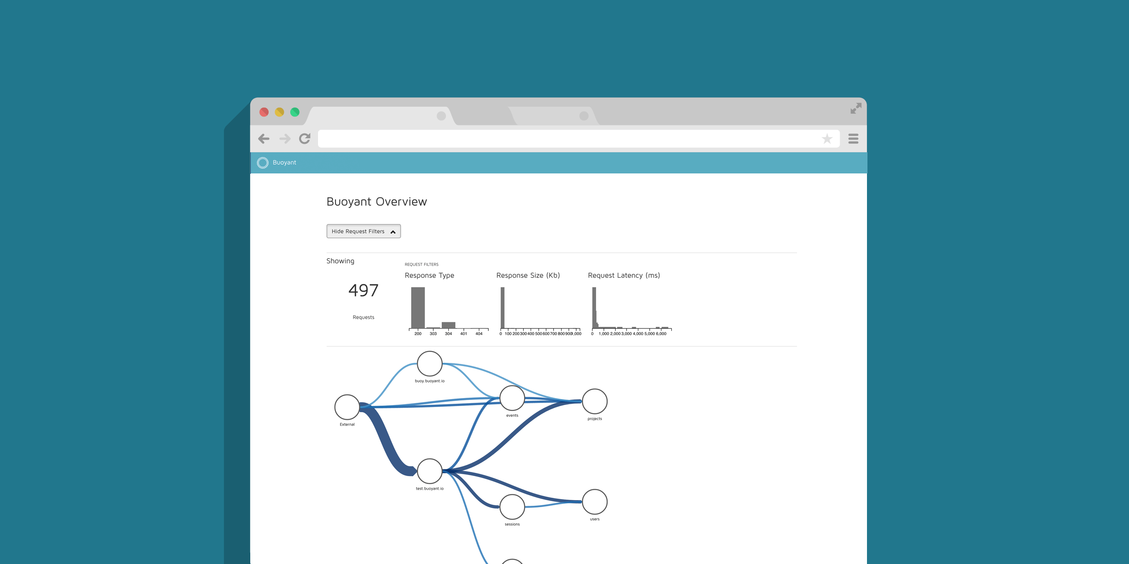1129x564 pixels.
Task: Bookmark the page with the star icon
Action: [x=827, y=139]
